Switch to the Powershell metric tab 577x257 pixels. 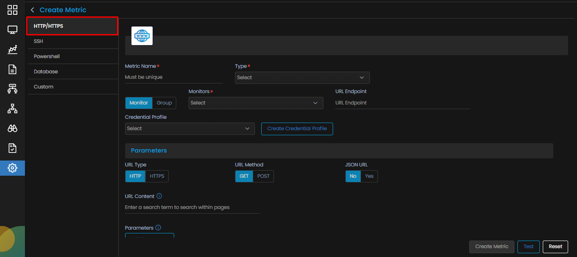point(73,56)
